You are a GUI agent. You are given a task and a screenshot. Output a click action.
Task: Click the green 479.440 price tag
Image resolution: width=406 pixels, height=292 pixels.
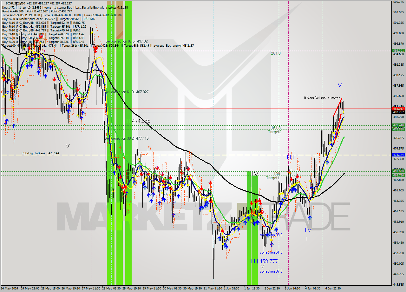click(398, 125)
